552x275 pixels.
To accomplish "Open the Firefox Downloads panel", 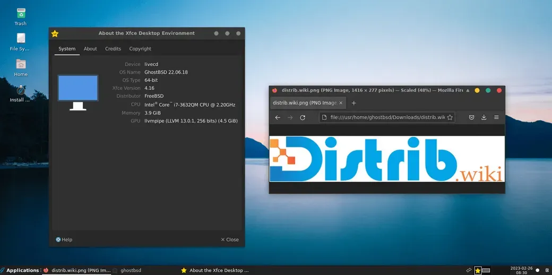I will tap(484, 117).
